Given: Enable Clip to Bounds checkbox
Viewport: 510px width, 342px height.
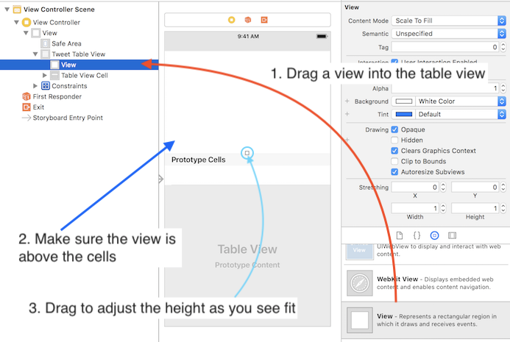Looking at the screenshot, I should [x=394, y=161].
